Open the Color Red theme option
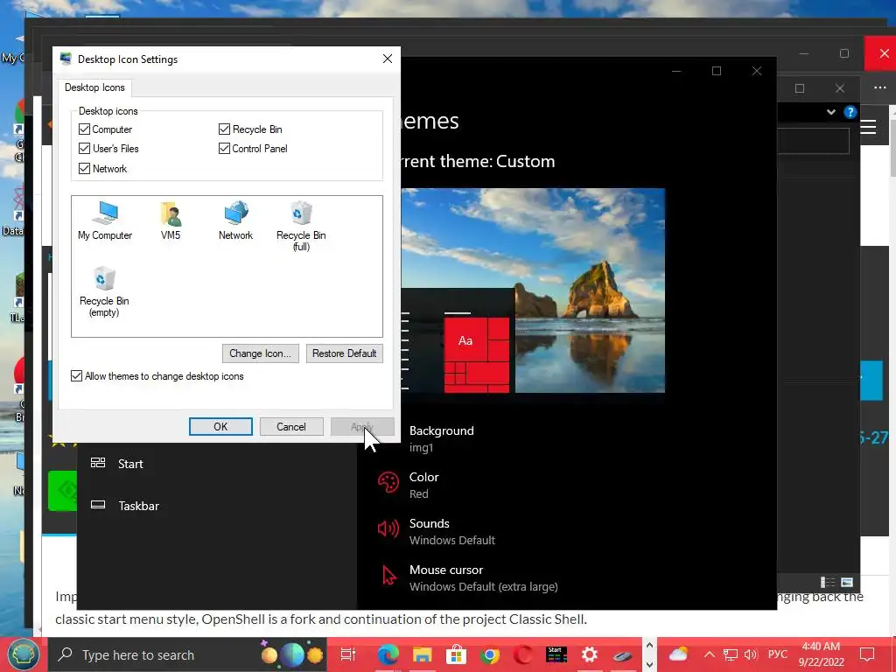The image size is (896, 672). pos(424,485)
